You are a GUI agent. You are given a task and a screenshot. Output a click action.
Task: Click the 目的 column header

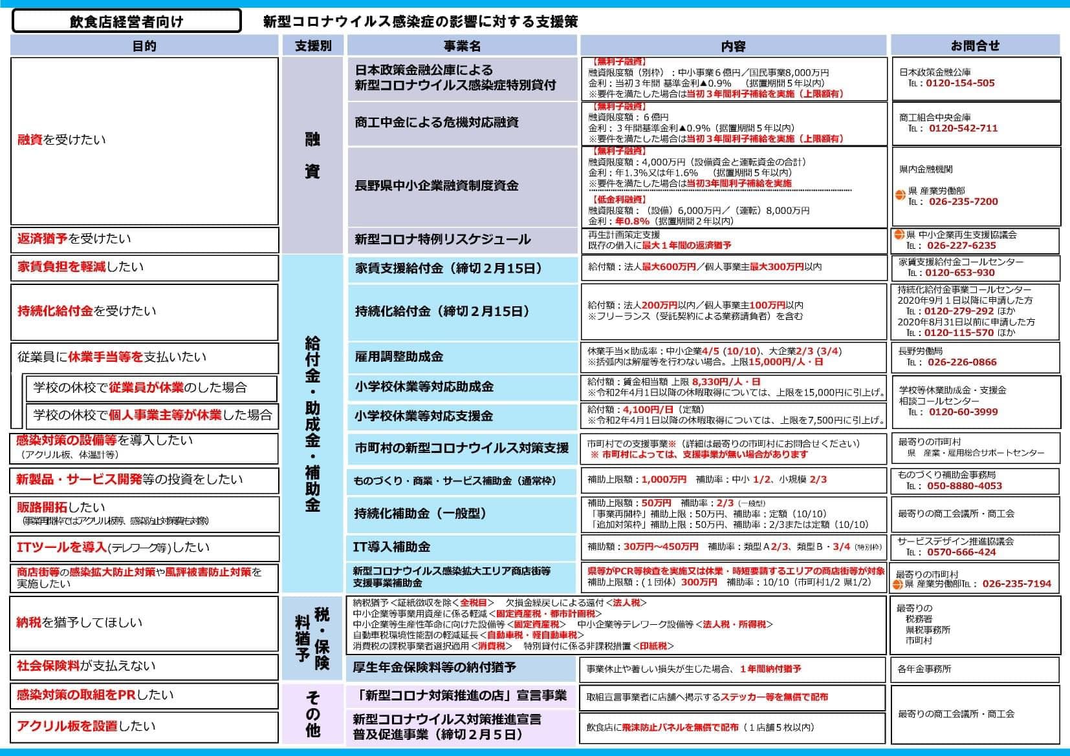(144, 45)
